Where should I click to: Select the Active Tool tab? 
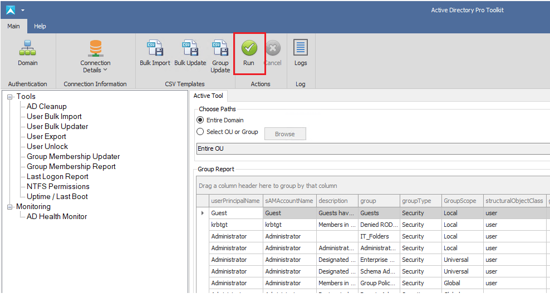point(208,96)
